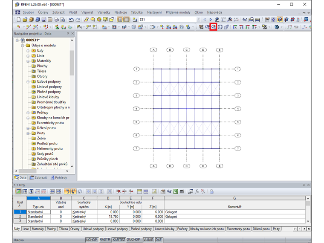Screen dimensions: 324x243
Task: Open the Výsledky menu
Action: point(104,12)
